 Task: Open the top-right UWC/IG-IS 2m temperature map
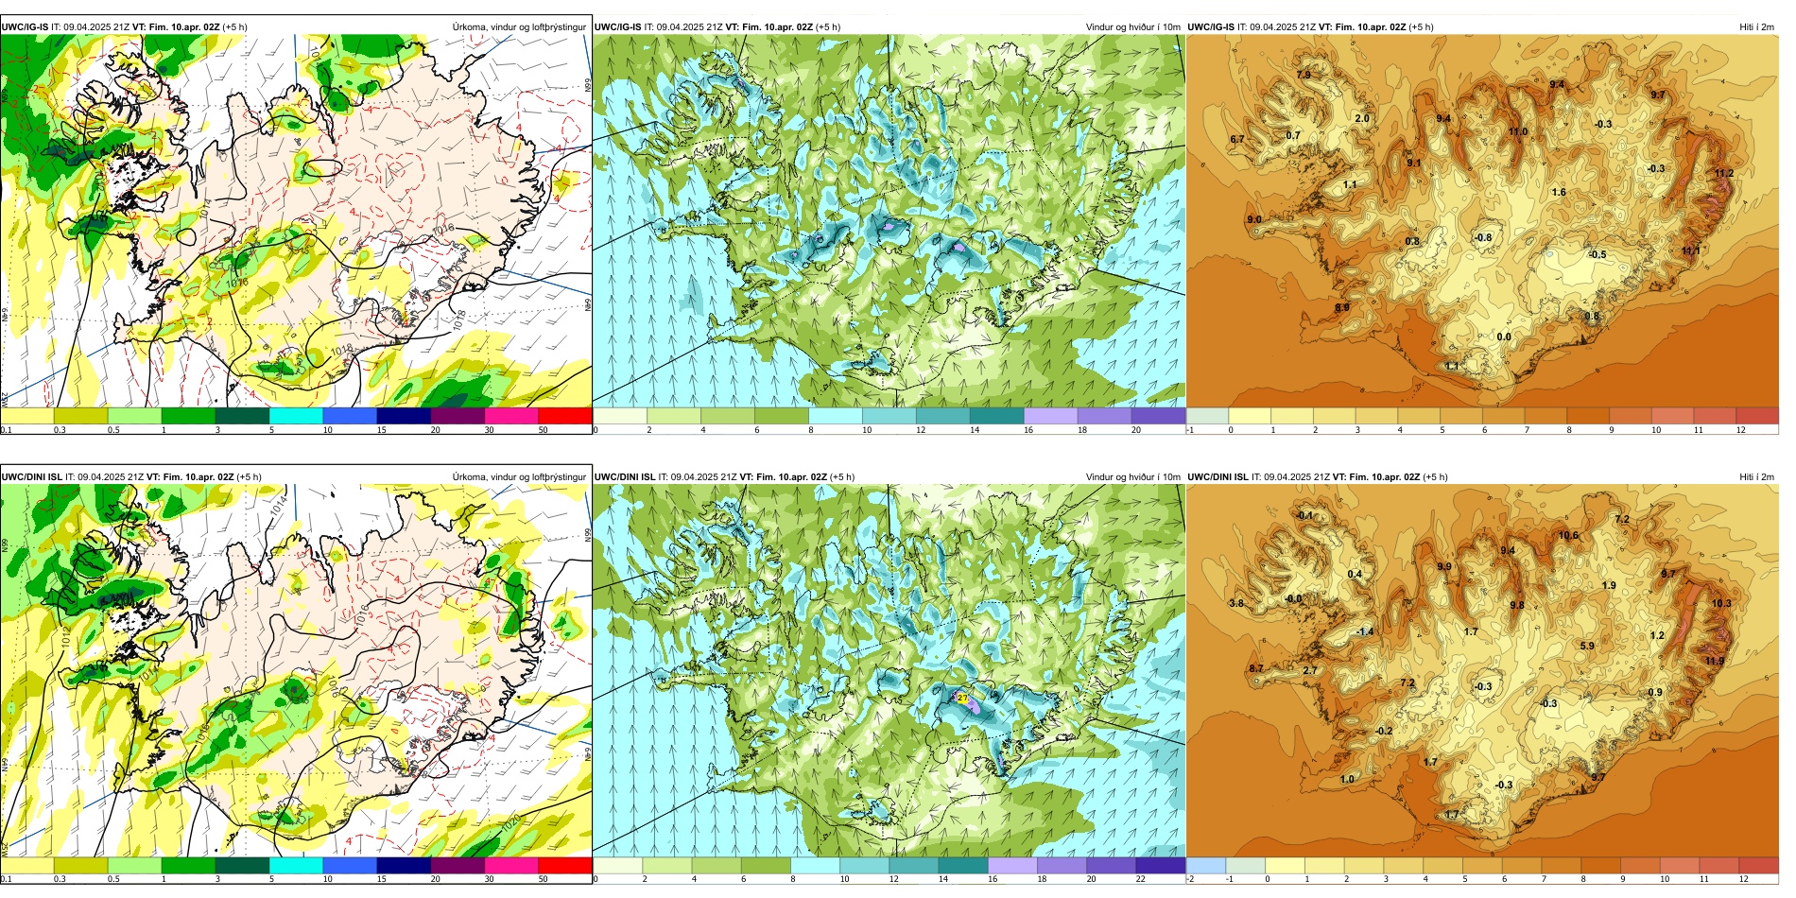1482,220
